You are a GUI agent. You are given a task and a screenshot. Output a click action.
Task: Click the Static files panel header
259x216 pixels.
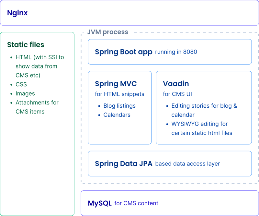coord(25,45)
